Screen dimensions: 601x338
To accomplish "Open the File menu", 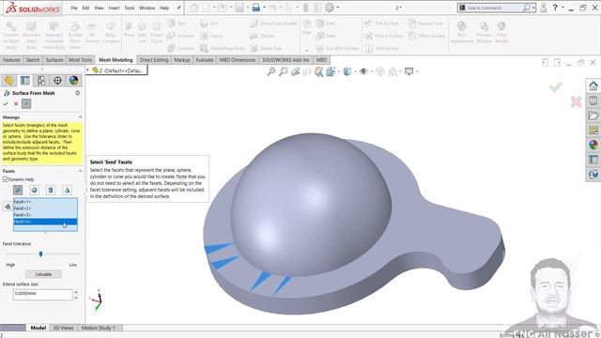I will coord(74,8).
